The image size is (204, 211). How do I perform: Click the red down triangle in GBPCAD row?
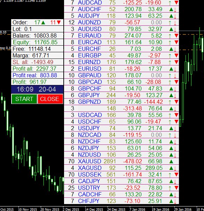(176, 82)
